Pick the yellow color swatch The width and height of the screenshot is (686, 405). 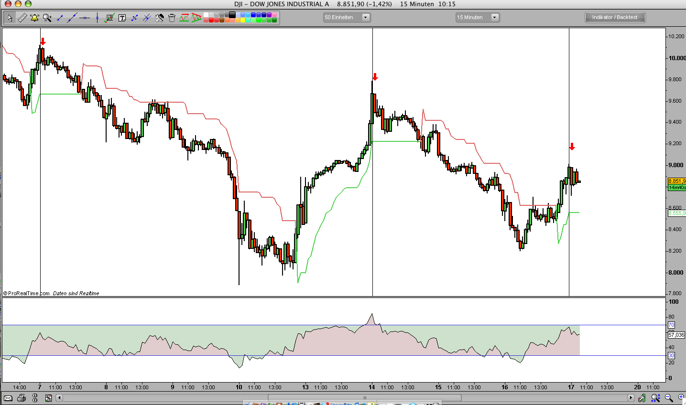click(x=243, y=20)
